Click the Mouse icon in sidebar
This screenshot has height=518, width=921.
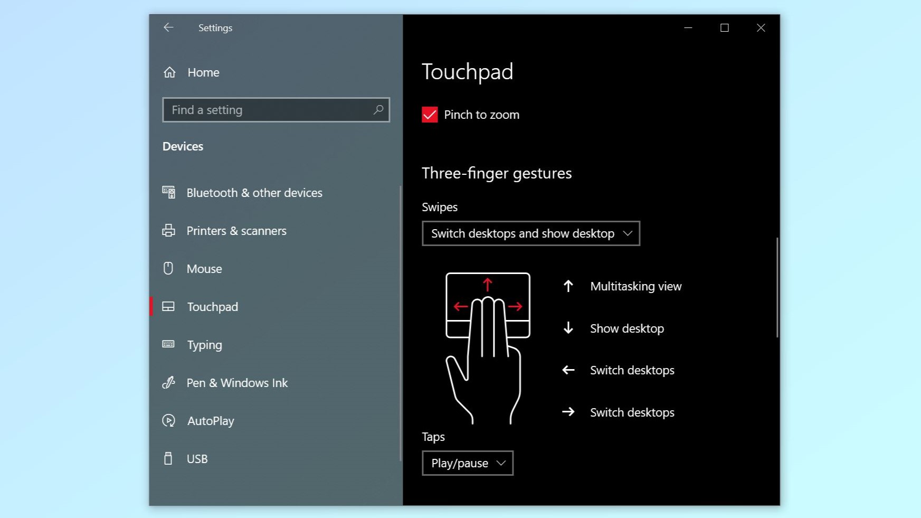(x=168, y=269)
